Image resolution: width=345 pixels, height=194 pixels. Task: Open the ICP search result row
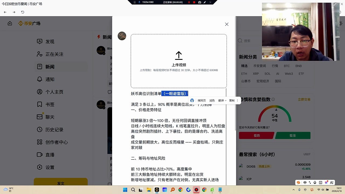pyautogui.click(x=275, y=179)
